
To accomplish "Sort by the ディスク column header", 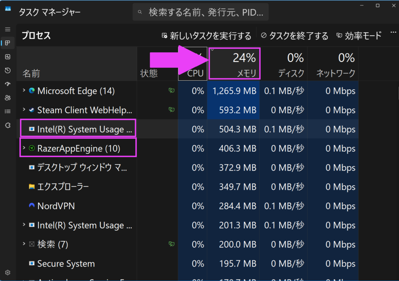I will 283,64.
